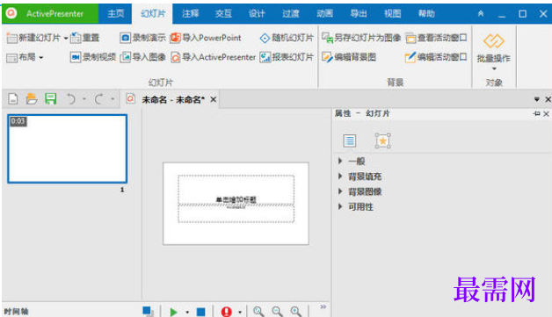
Task: Create a new slide (新建幻灯片)
Action: point(33,38)
